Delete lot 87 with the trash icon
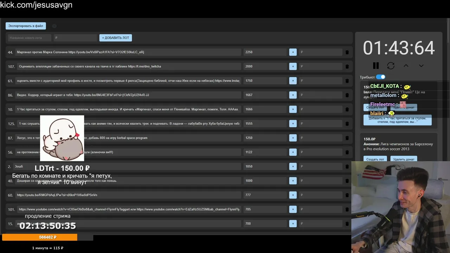 (x=347, y=138)
